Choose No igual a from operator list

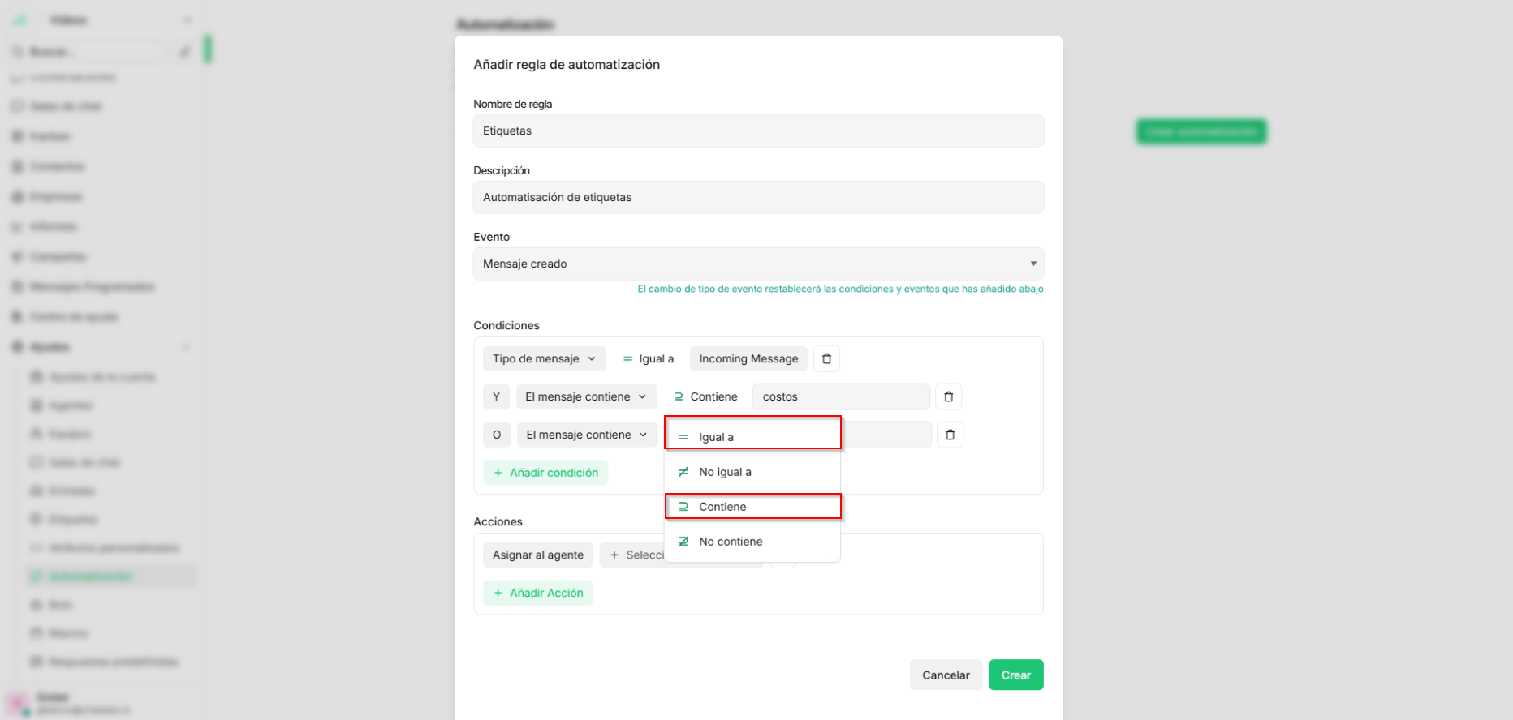click(752, 472)
